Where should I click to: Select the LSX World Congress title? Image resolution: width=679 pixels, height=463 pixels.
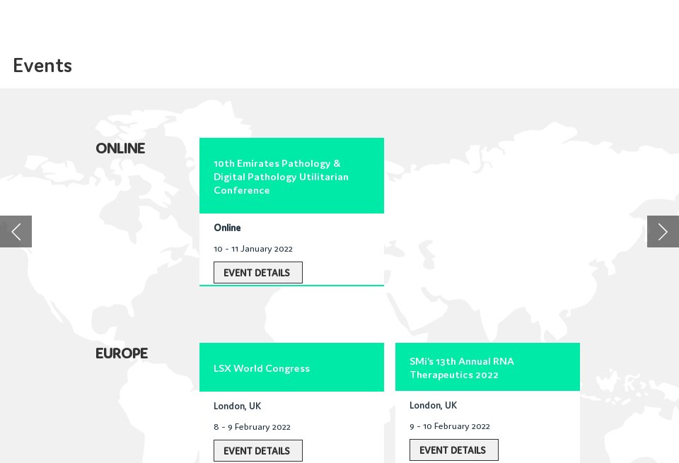click(262, 368)
